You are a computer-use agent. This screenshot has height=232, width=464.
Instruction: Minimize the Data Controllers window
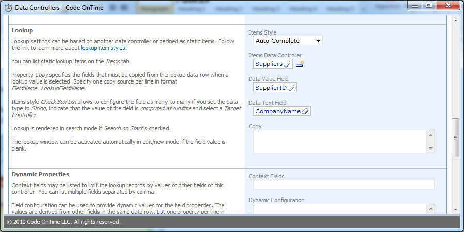coord(416,5)
